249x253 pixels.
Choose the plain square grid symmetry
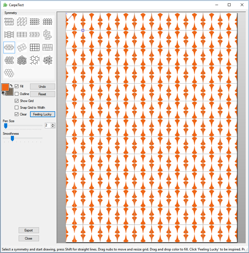coord(35,48)
